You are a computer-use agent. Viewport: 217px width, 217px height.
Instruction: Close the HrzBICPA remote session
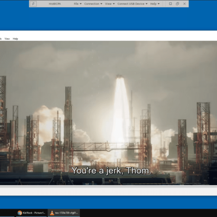coord(184,4)
